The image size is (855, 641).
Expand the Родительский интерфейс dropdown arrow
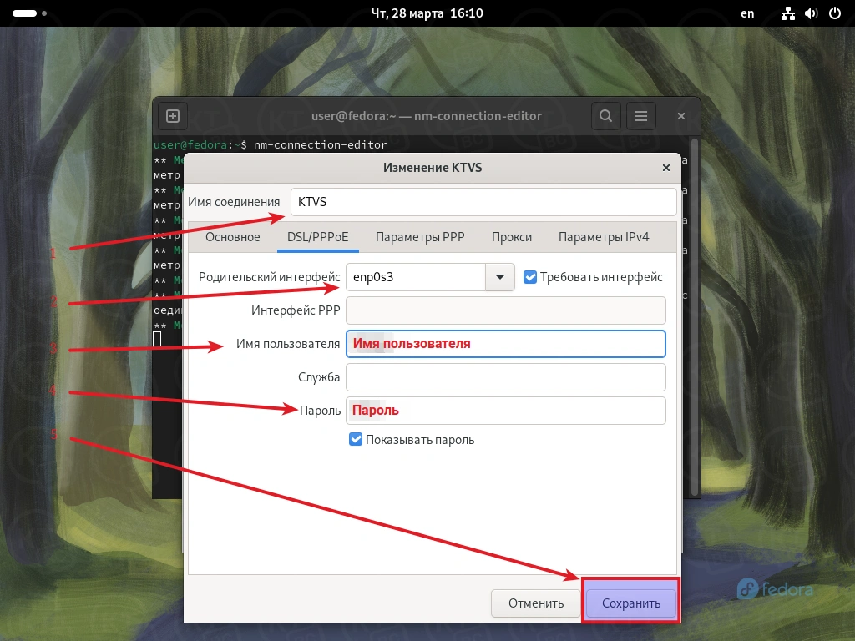point(500,277)
